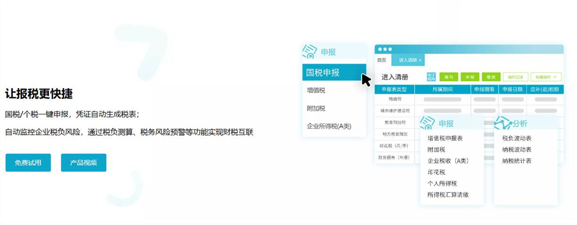Viewport: 577px width, 225px height.
Task: Open 税负波动表 in 分析 card
Action: tap(516, 138)
